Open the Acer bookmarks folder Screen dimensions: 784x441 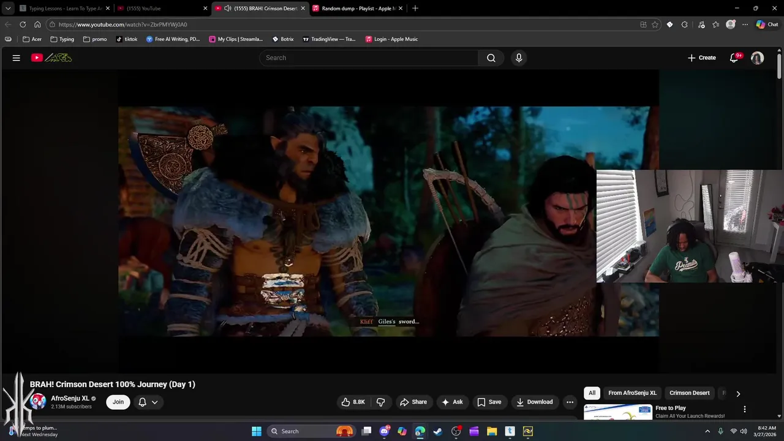pos(32,39)
